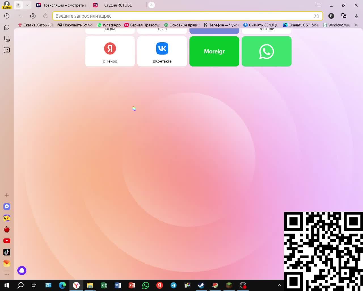Click the Yandex home button in the toolbar
The height and width of the screenshot is (291, 363).
[x=33, y=16]
